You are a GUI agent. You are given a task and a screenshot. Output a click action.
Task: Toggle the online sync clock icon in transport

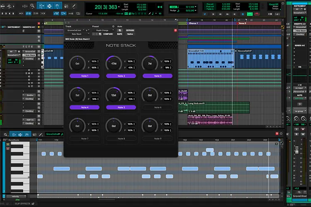click(x=205, y=14)
